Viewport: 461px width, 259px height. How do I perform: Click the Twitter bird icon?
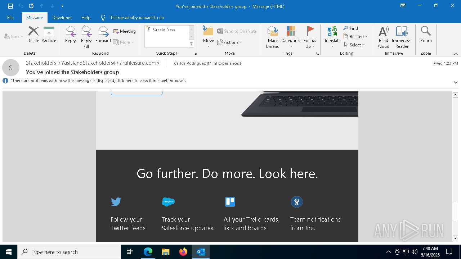click(x=116, y=202)
